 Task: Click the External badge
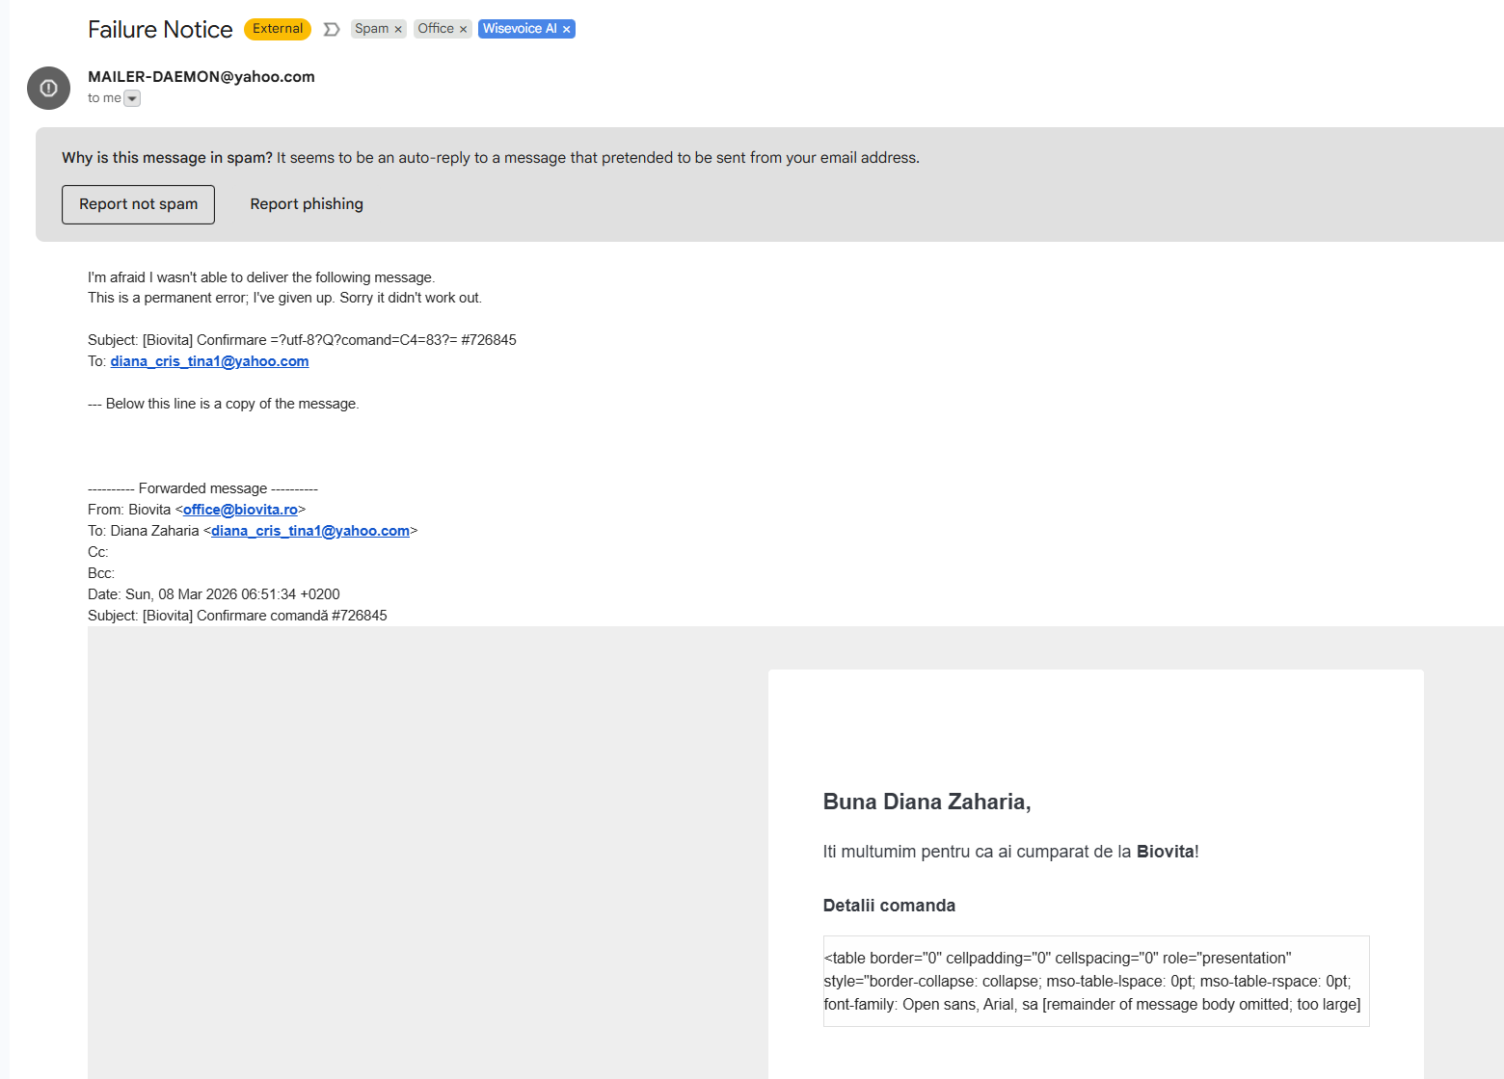[x=278, y=29]
